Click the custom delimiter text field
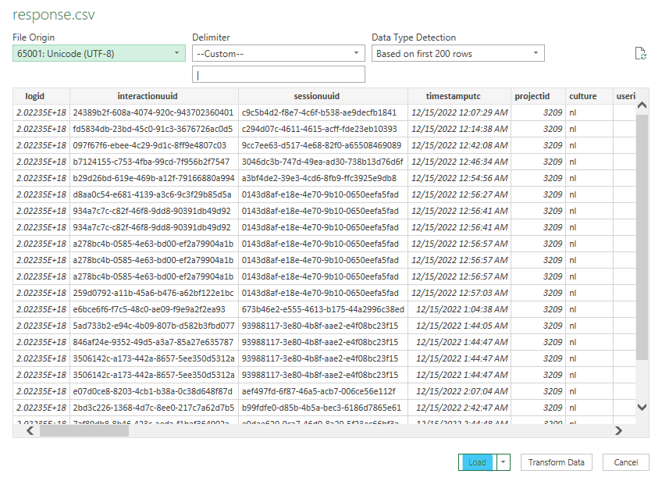Image resolution: width=662 pixels, height=481 pixels. click(278, 75)
